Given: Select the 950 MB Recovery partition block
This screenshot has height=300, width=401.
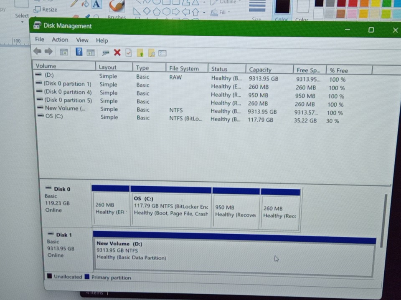Looking at the screenshot, I should [236, 208].
